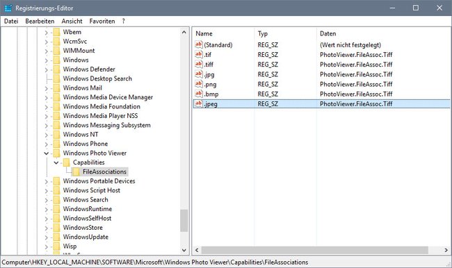The width and height of the screenshot is (452, 268).
Task: Sort by the Typ column header
Action: tap(285, 33)
